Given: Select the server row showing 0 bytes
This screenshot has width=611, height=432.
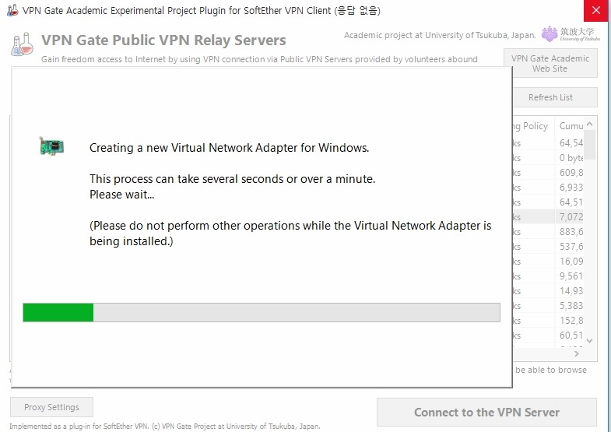Looking at the screenshot, I should (549, 158).
